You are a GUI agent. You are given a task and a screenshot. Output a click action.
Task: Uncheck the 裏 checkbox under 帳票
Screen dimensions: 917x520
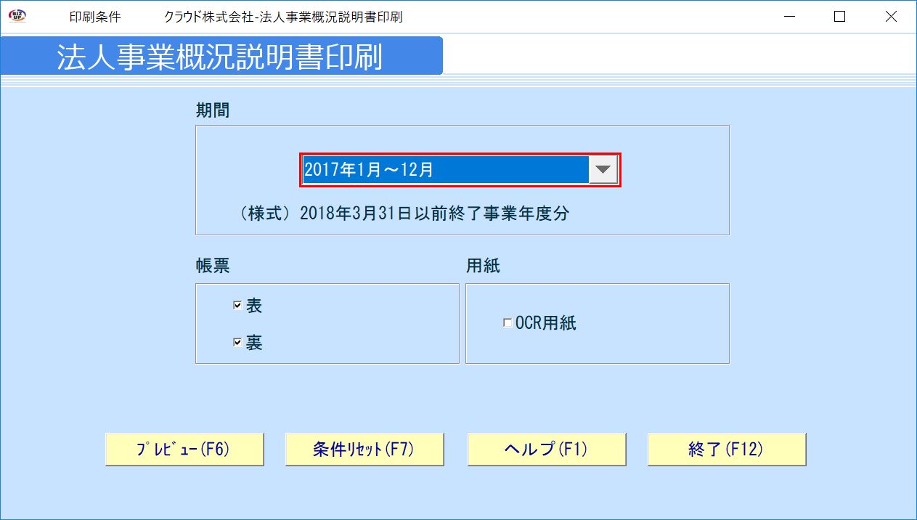pyautogui.click(x=237, y=341)
